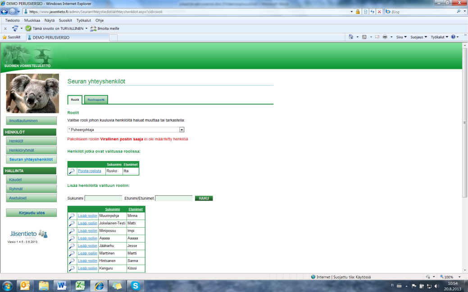The width and height of the screenshot is (468, 292).
Task: Open the Näytä menu
Action: coord(50,20)
